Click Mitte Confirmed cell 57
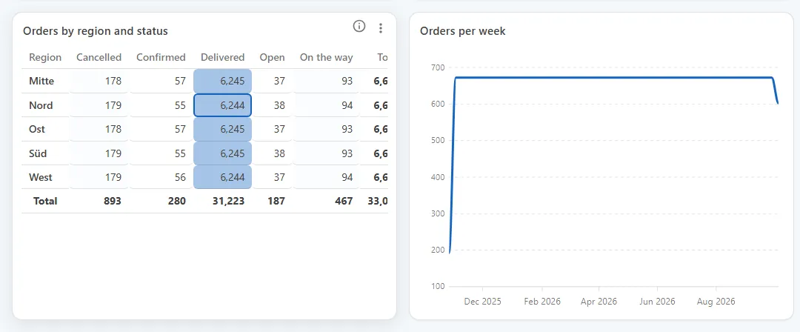The width and height of the screenshot is (800, 332). point(161,81)
